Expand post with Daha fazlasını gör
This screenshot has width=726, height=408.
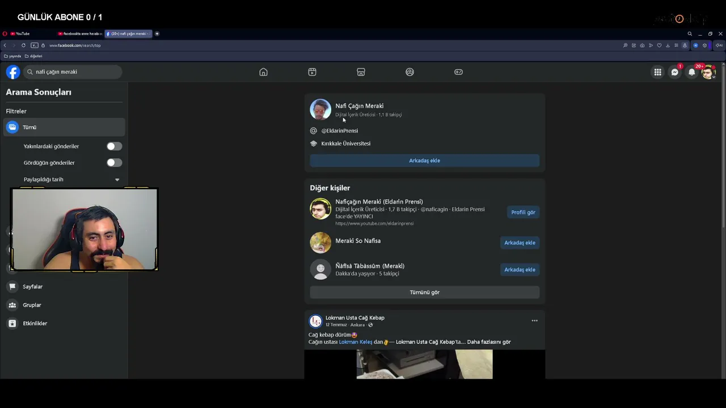[x=489, y=342]
